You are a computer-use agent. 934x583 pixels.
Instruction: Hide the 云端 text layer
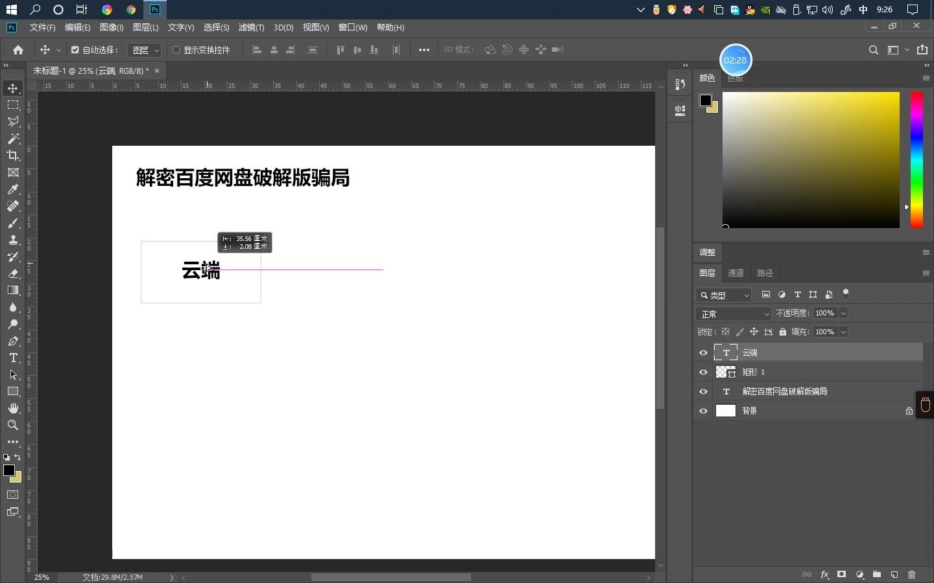(x=703, y=353)
